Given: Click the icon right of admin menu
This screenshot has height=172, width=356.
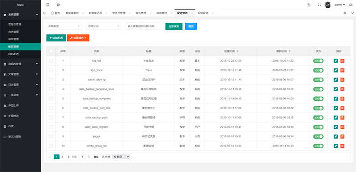Looking at the screenshot, I should tap(351, 5).
